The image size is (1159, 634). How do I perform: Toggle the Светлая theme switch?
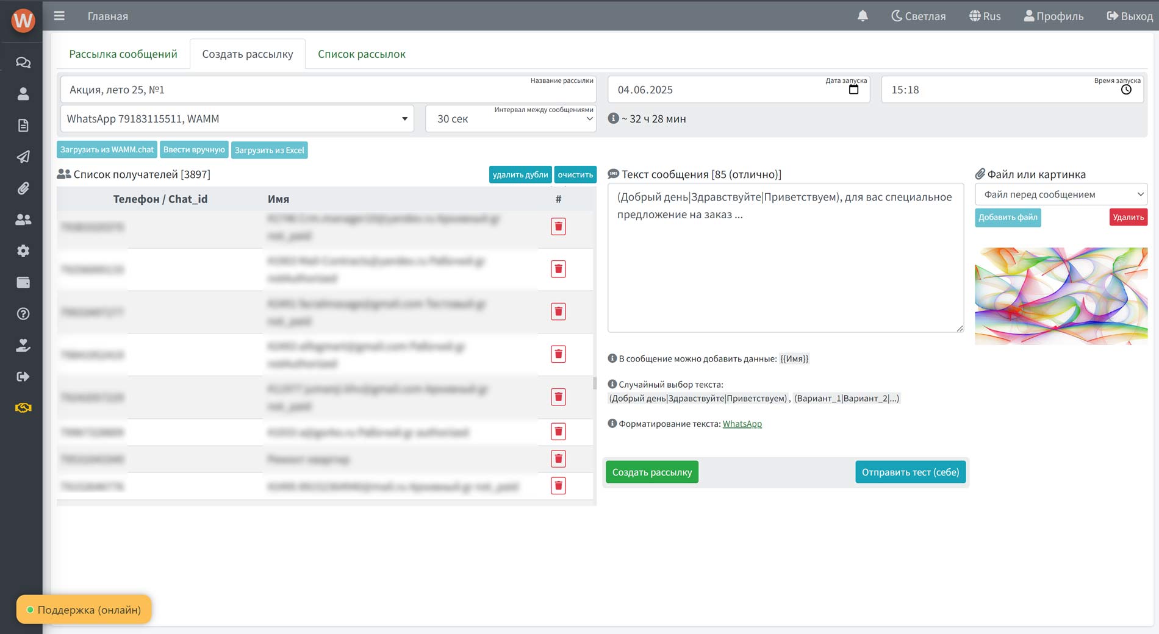pos(918,16)
